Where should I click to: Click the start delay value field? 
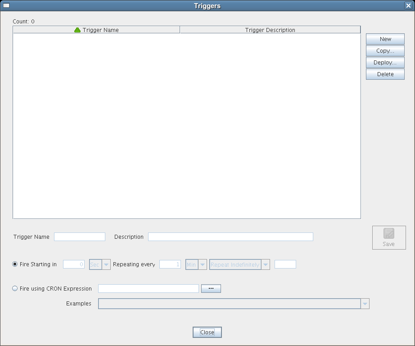coord(74,264)
